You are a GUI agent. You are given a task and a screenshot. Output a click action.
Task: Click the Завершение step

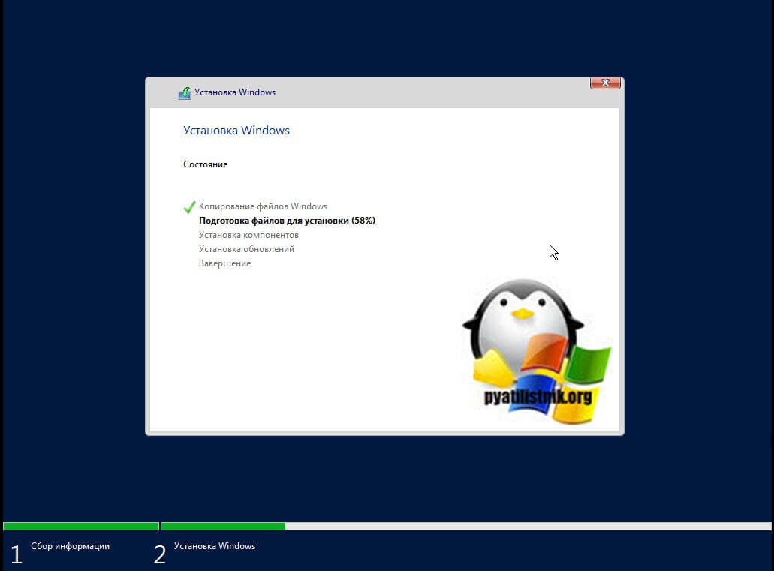pos(224,263)
